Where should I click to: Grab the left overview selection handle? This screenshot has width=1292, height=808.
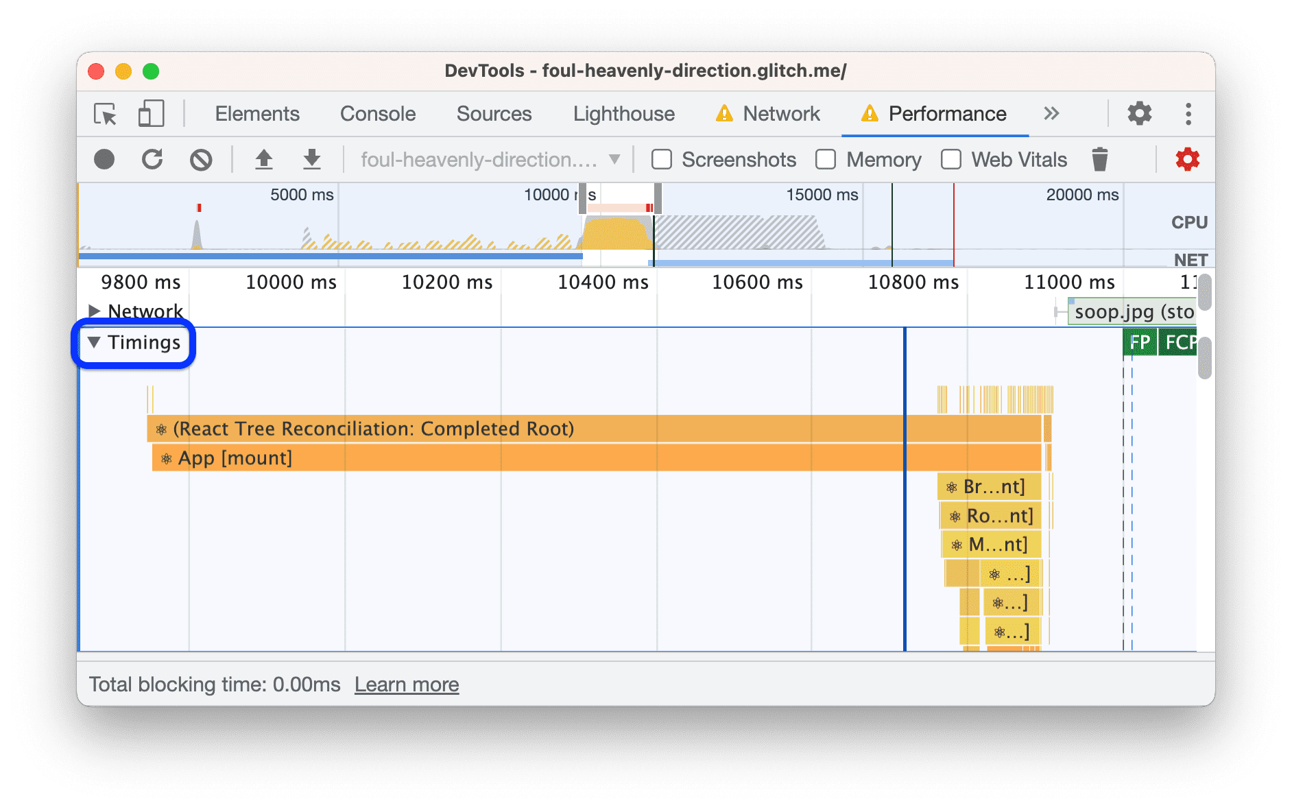[582, 199]
